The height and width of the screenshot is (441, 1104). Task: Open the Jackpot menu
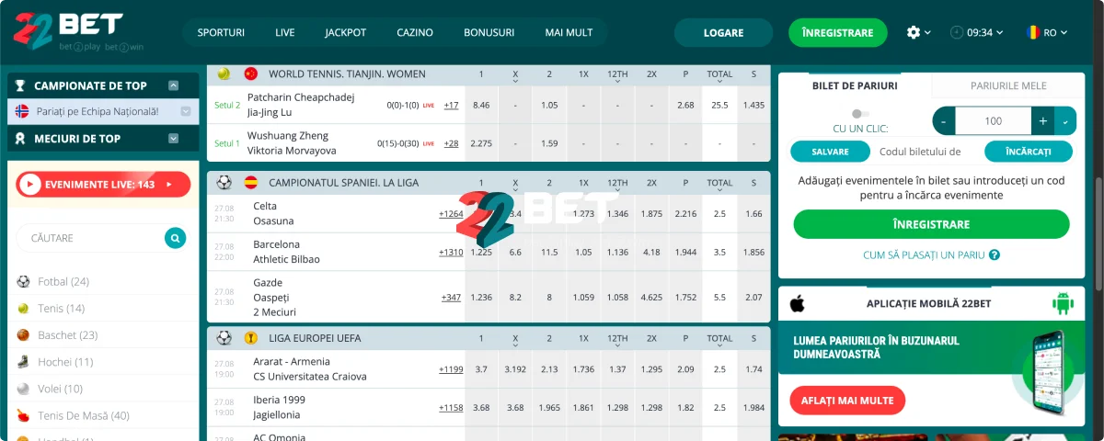tap(346, 32)
